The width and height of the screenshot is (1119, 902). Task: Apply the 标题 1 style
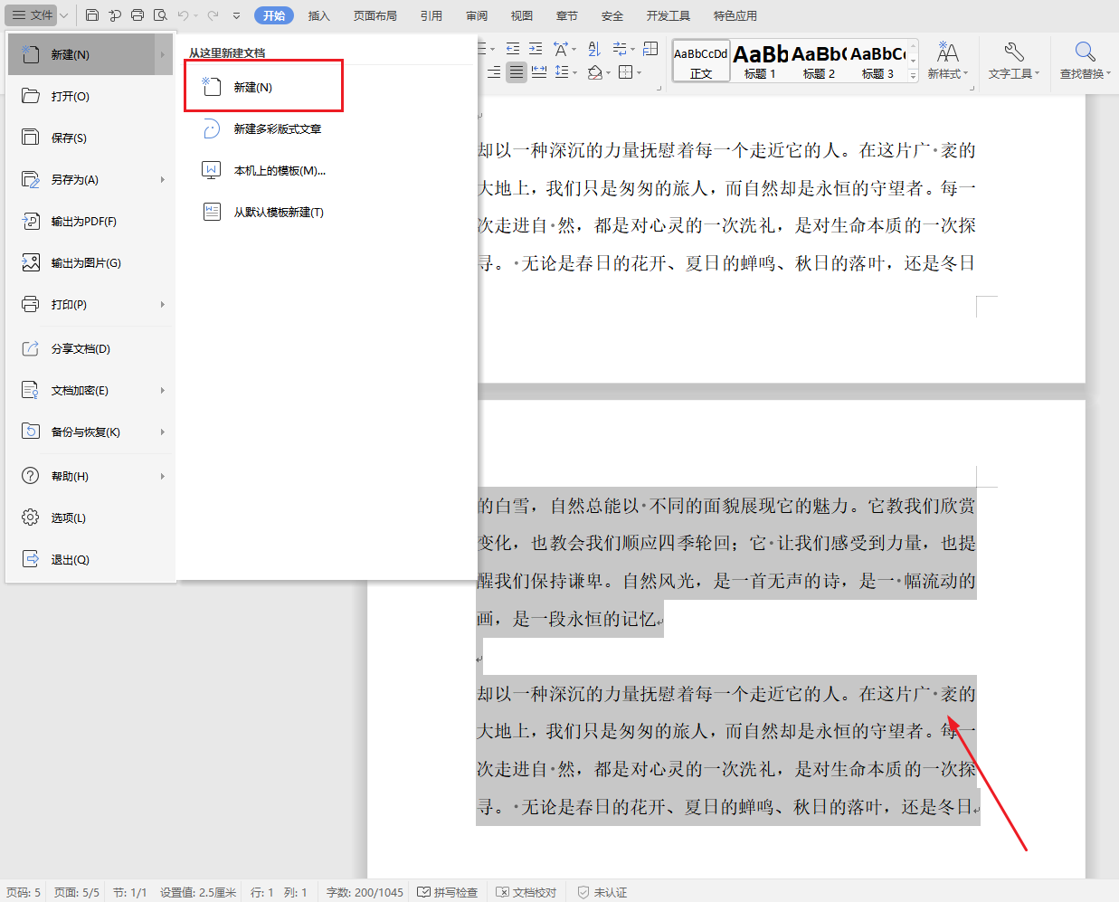760,60
